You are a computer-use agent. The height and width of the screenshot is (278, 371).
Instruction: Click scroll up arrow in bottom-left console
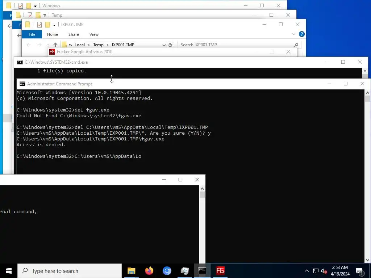coord(202,188)
